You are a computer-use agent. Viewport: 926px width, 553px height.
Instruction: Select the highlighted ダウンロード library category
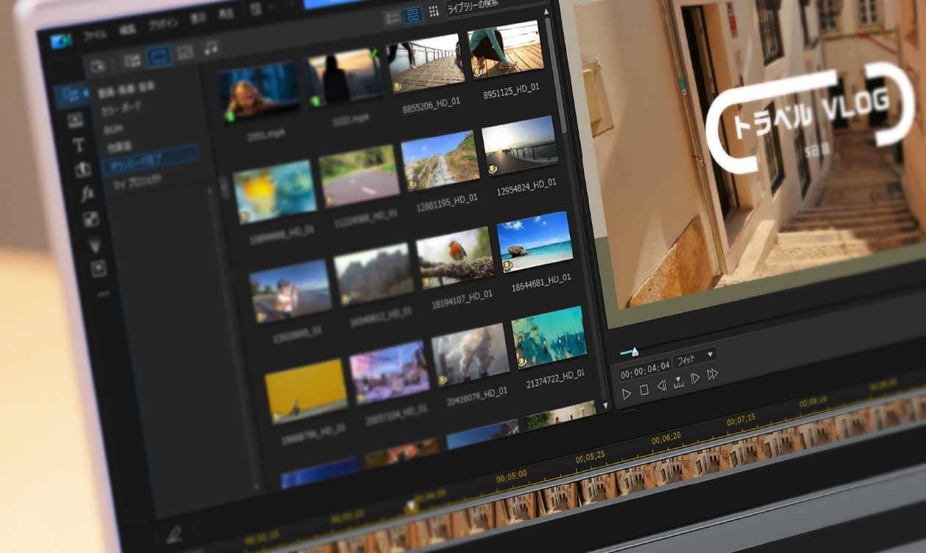coord(147,156)
